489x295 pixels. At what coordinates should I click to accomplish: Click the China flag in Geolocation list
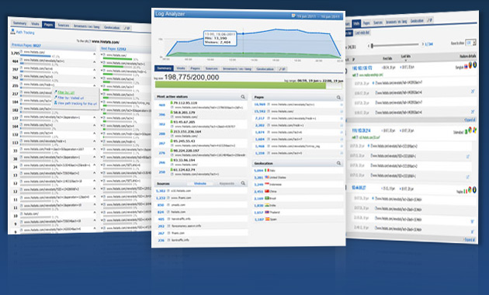pos(267,191)
